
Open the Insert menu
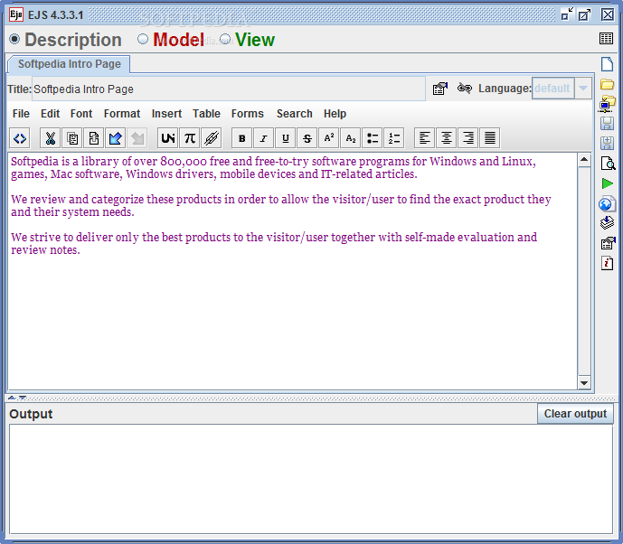[166, 114]
